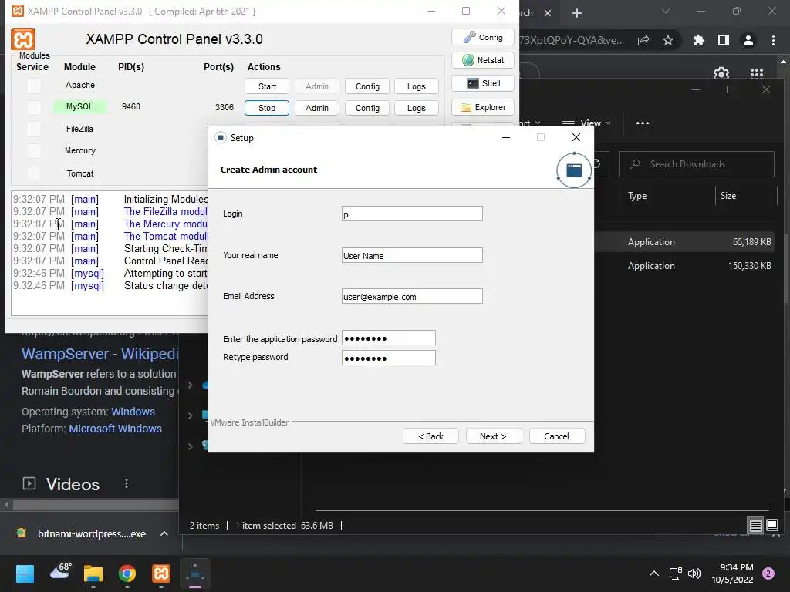
Task: Toggle Tomcat service checkbox
Action: pos(34,173)
